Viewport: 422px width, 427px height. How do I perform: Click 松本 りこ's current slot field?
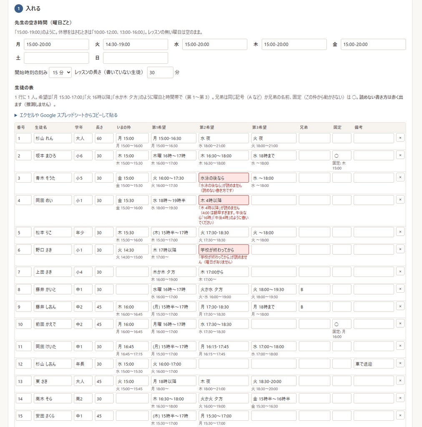132,232
